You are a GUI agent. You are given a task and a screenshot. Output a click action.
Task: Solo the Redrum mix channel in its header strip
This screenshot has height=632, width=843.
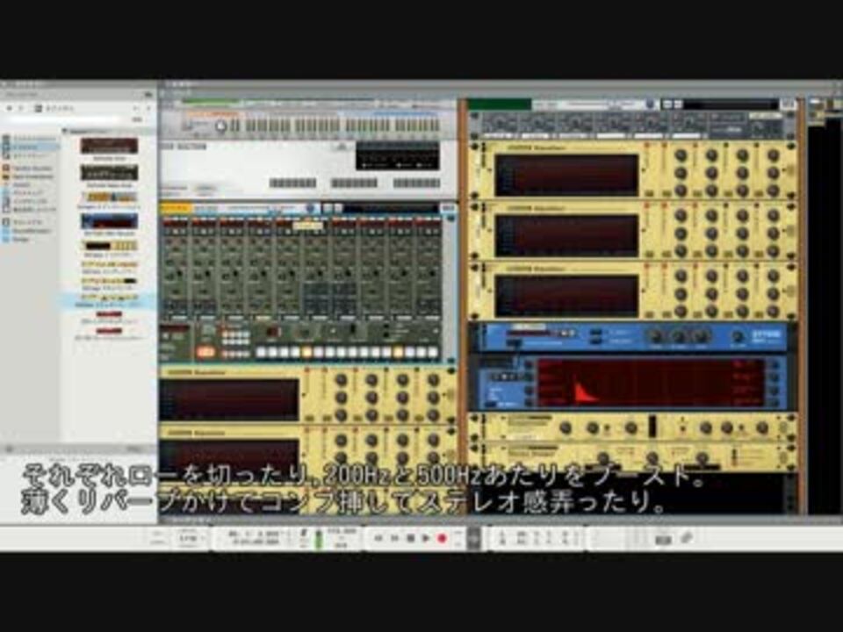tap(337, 209)
